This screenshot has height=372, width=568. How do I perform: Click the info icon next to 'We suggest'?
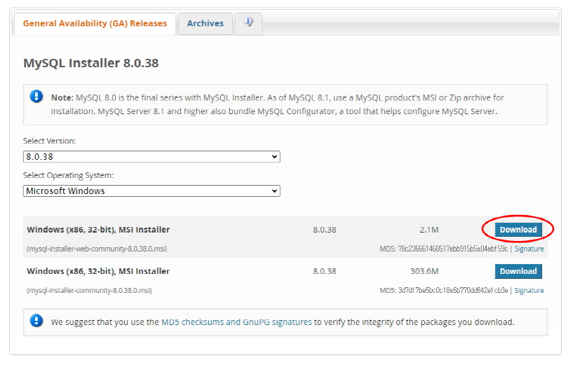tap(36, 321)
